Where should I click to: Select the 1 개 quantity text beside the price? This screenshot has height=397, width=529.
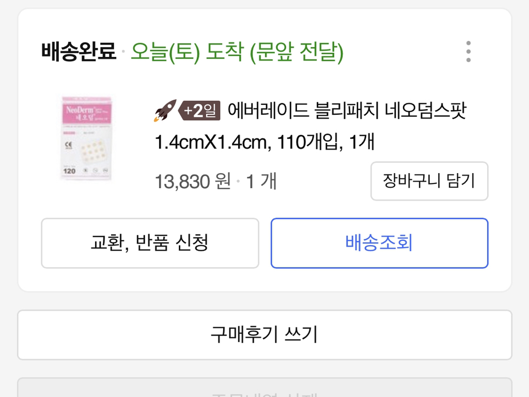click(x=261, y=181)
